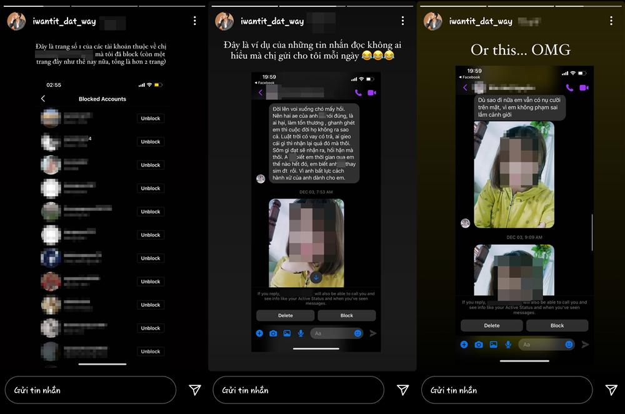Click the 'Gửi tin nhắn' field on the left story
Image resolution: width=625 pixels, height=414 pixels.
pos(91,390)
